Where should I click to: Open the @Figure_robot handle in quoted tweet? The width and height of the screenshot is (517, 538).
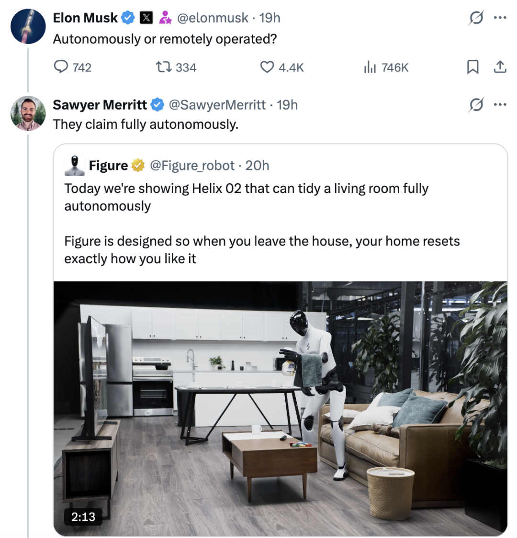[x=192, y=166]
